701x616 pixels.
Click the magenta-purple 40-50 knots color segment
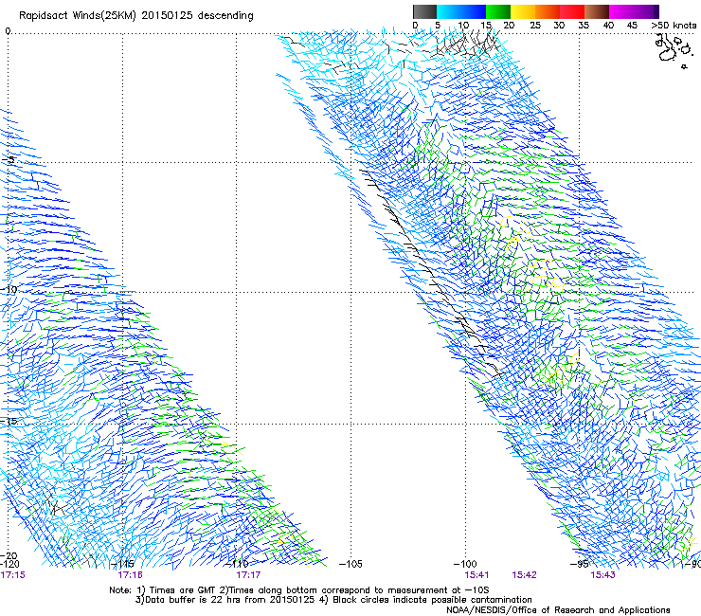coord(634,11)
